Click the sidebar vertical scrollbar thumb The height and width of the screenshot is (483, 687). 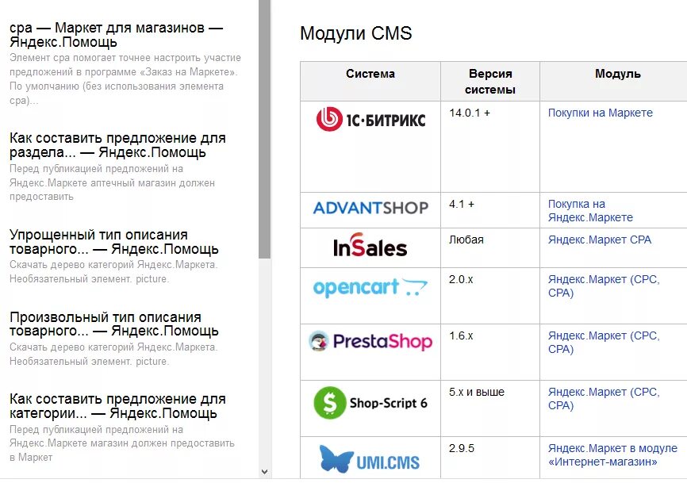point(265,129)
